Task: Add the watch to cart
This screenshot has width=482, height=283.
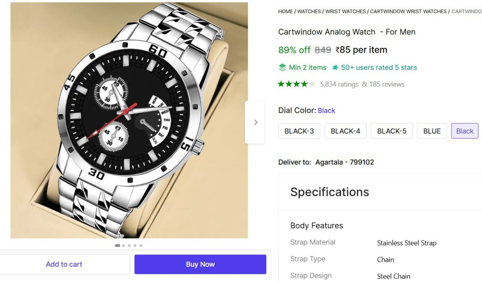Action: [64, 264]
